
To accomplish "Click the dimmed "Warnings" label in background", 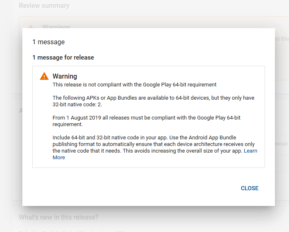I will coord(56,26).
